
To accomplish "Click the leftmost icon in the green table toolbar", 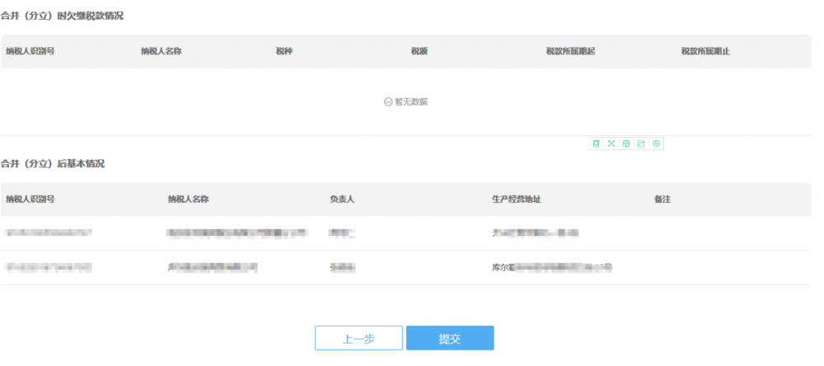I will [x=596, y=143].
